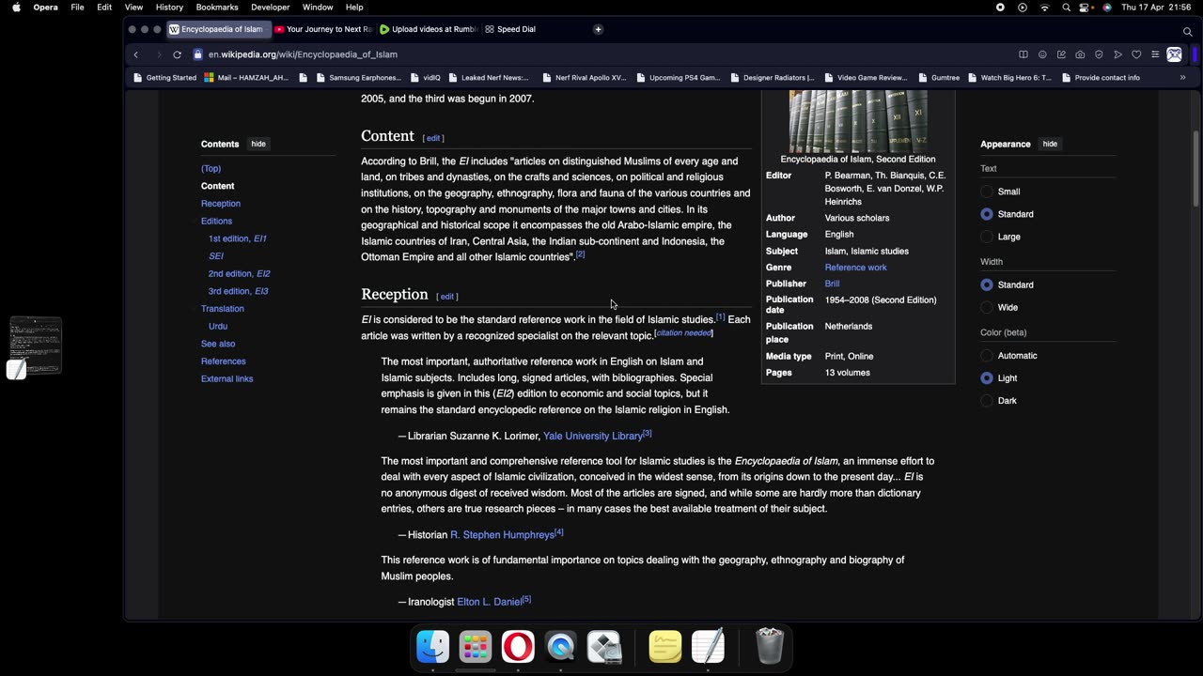This screenshot has width=1203, height=676.
Task: Open the Easy Setup menu icon
Action: pos(1155,54)
